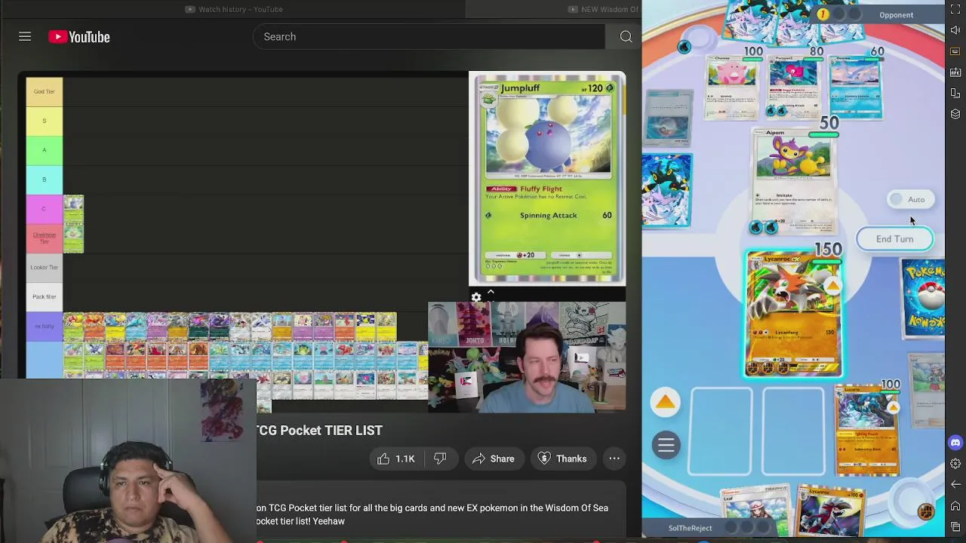
Task: Click the second empty bench slot
Action: coord(793,431)
